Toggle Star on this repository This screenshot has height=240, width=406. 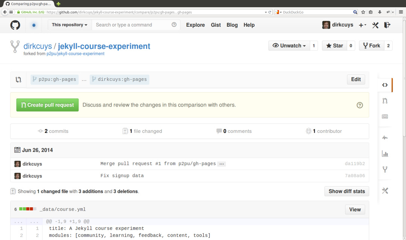(334, 46)
